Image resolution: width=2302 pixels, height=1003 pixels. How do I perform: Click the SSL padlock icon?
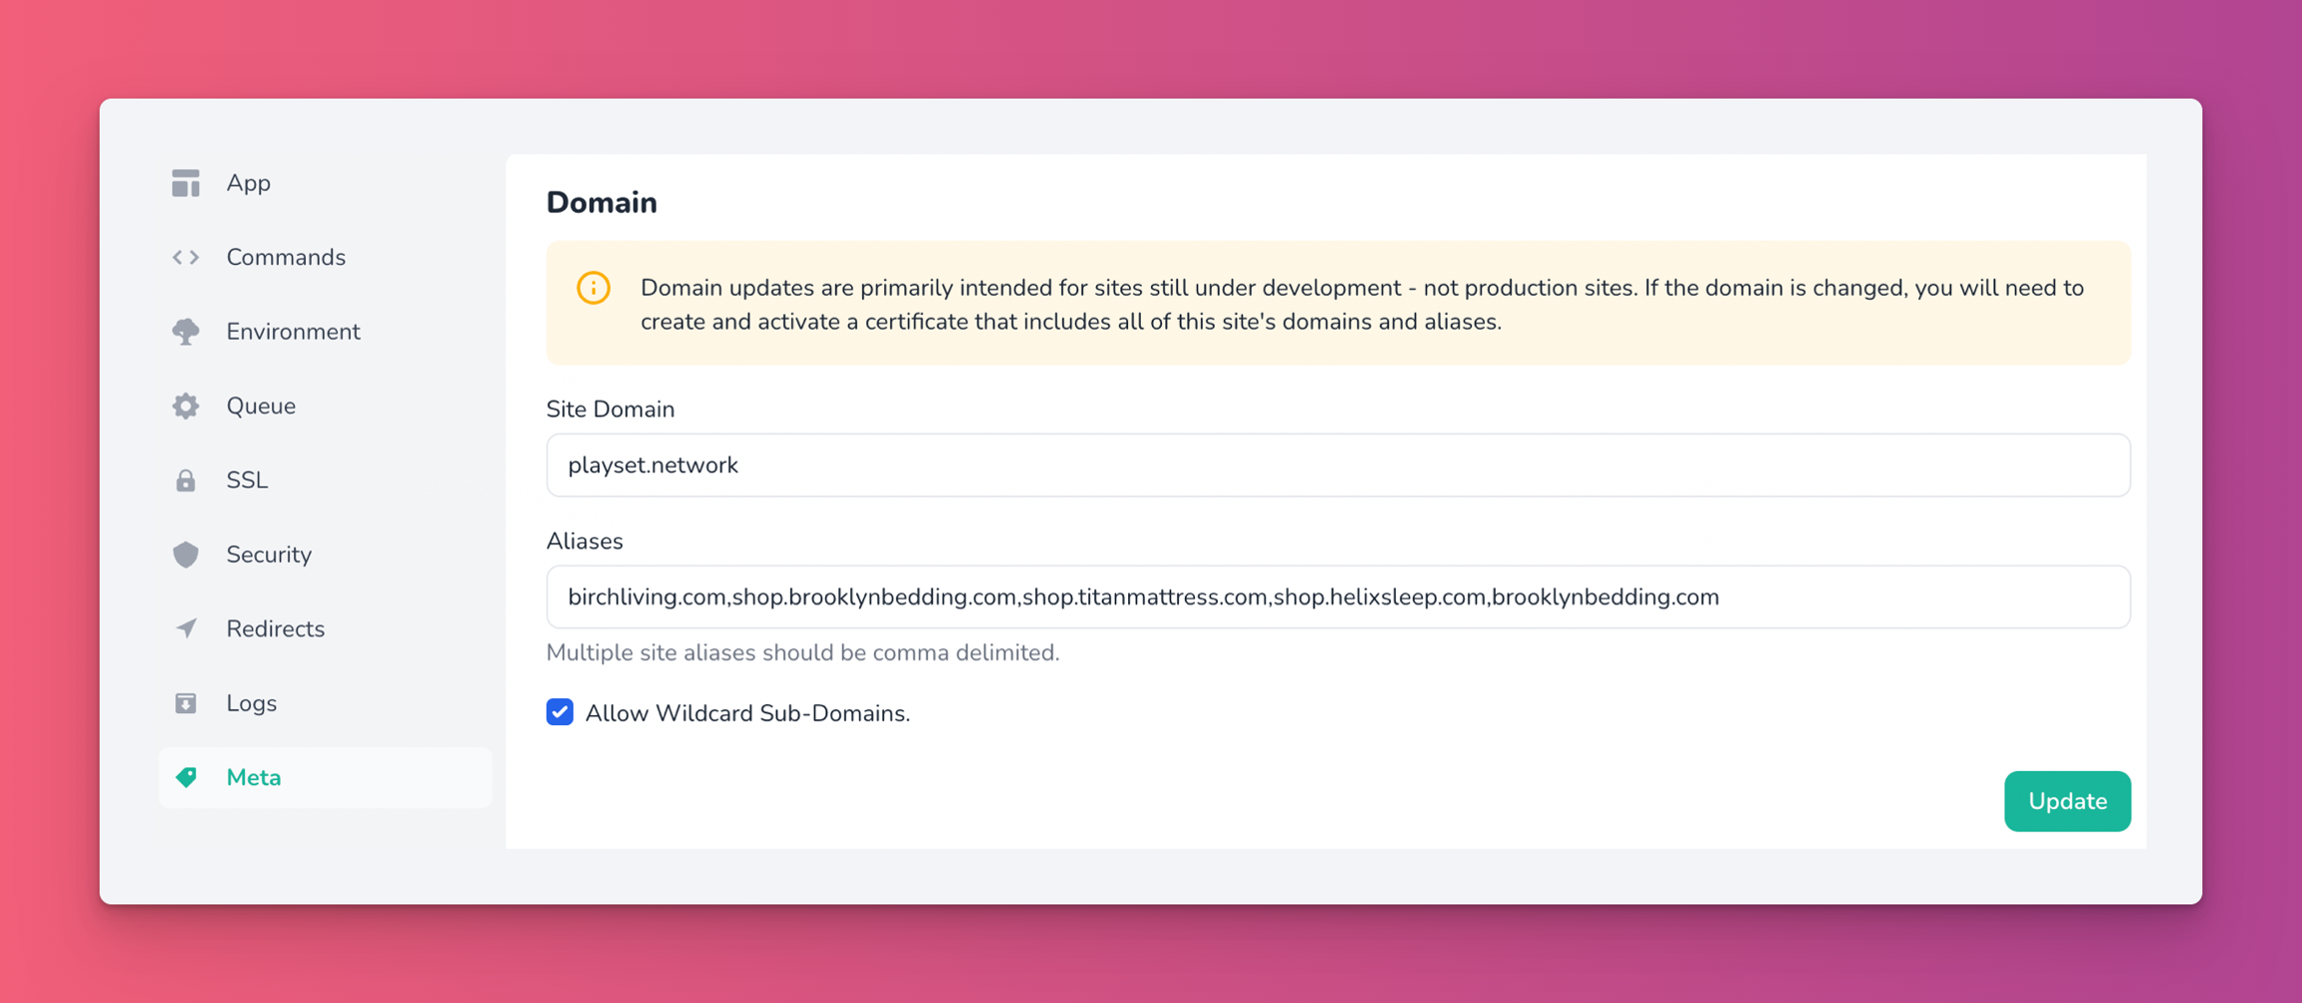[186, 481]
